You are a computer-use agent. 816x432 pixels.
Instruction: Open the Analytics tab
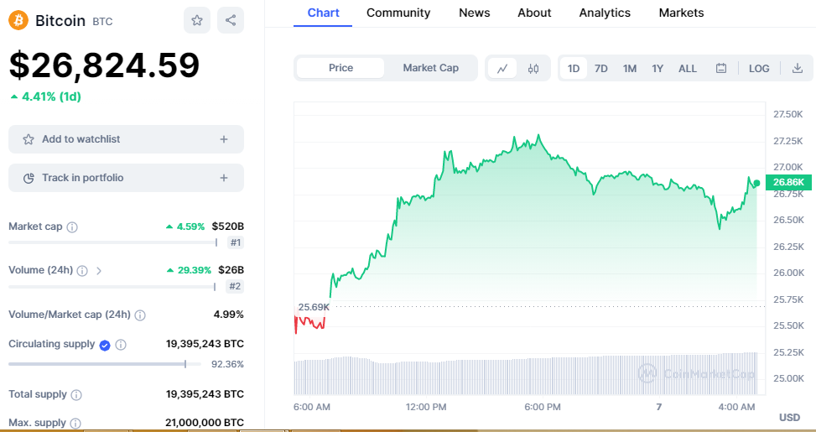[x=605, y=13]
